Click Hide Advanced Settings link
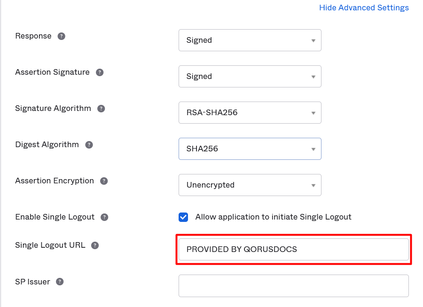423x307 pixels. [364, 8]
